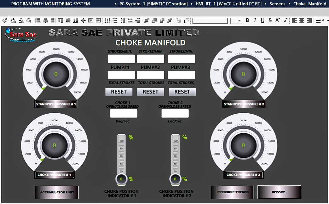The height and width of the screenshot is (204, 329).
Task: Click the center text alignment icon
Action: pyautogui.click(x=302, y=20)
